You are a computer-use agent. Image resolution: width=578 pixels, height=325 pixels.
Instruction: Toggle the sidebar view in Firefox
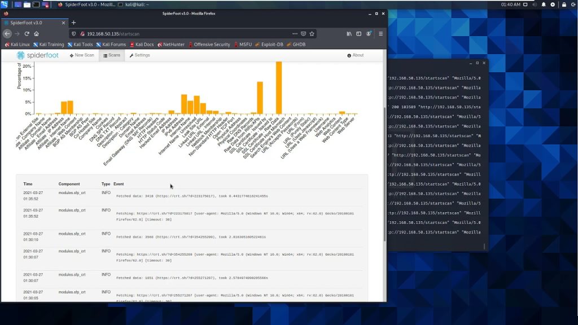click(x=359, y=34)
